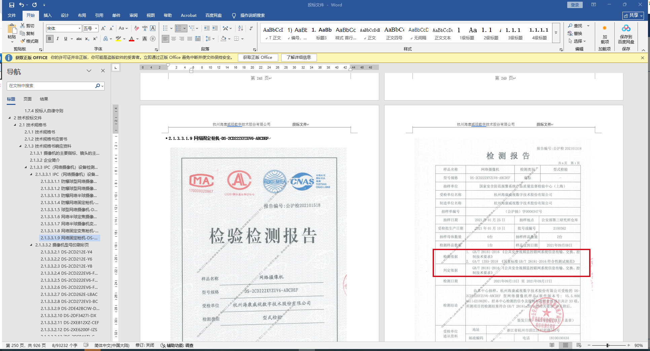The width and height of the screenshot is (650, 351).
Task: Click the Read Mode view icon in status bar
Action: 552,345
